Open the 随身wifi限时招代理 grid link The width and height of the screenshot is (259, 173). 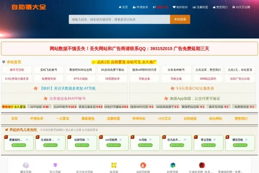pos(144,70)
